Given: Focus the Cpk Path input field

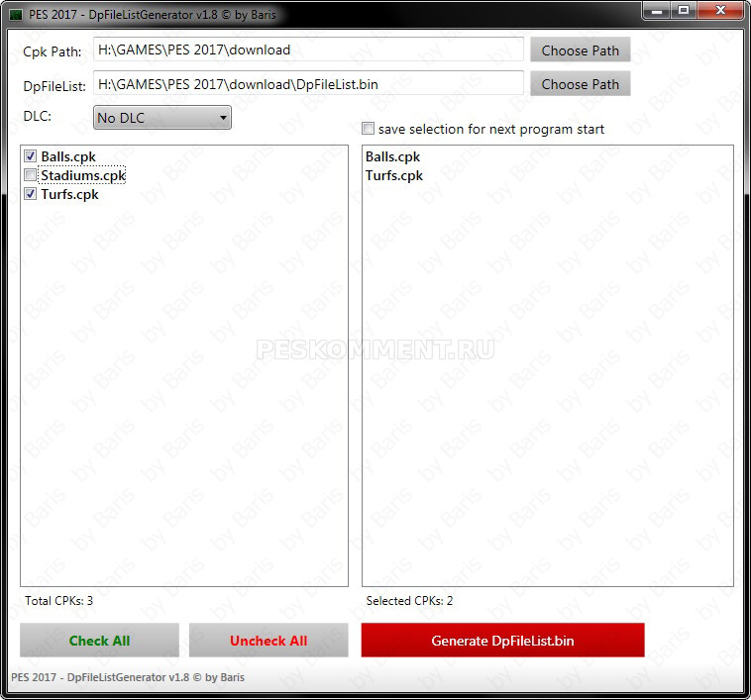Looking at the screenshot, I should pos(308,50).
